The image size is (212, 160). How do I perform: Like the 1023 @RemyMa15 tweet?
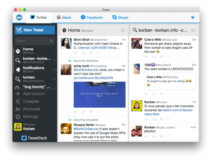pyautogui.click(x=162, y=94)
